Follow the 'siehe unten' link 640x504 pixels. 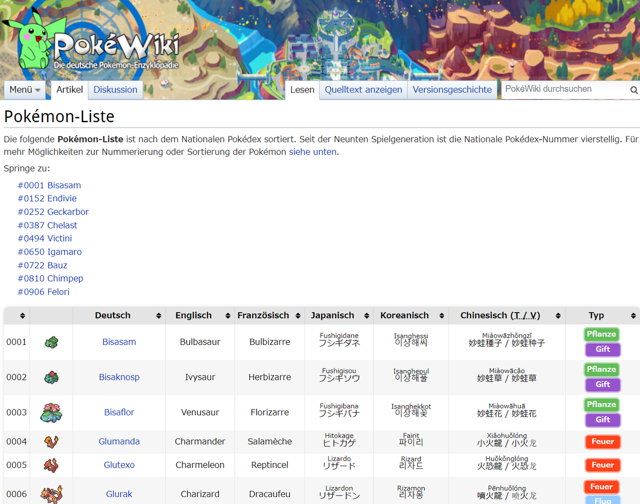pyautogui.click(x=313, y=152)
